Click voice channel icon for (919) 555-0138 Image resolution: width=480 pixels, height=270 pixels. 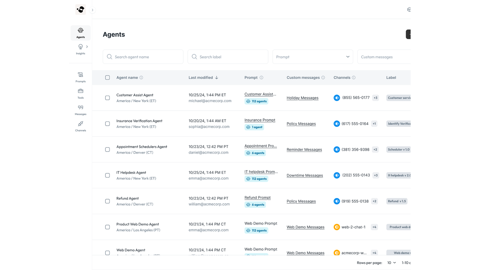pyautogui.click(x=337, y=201)
